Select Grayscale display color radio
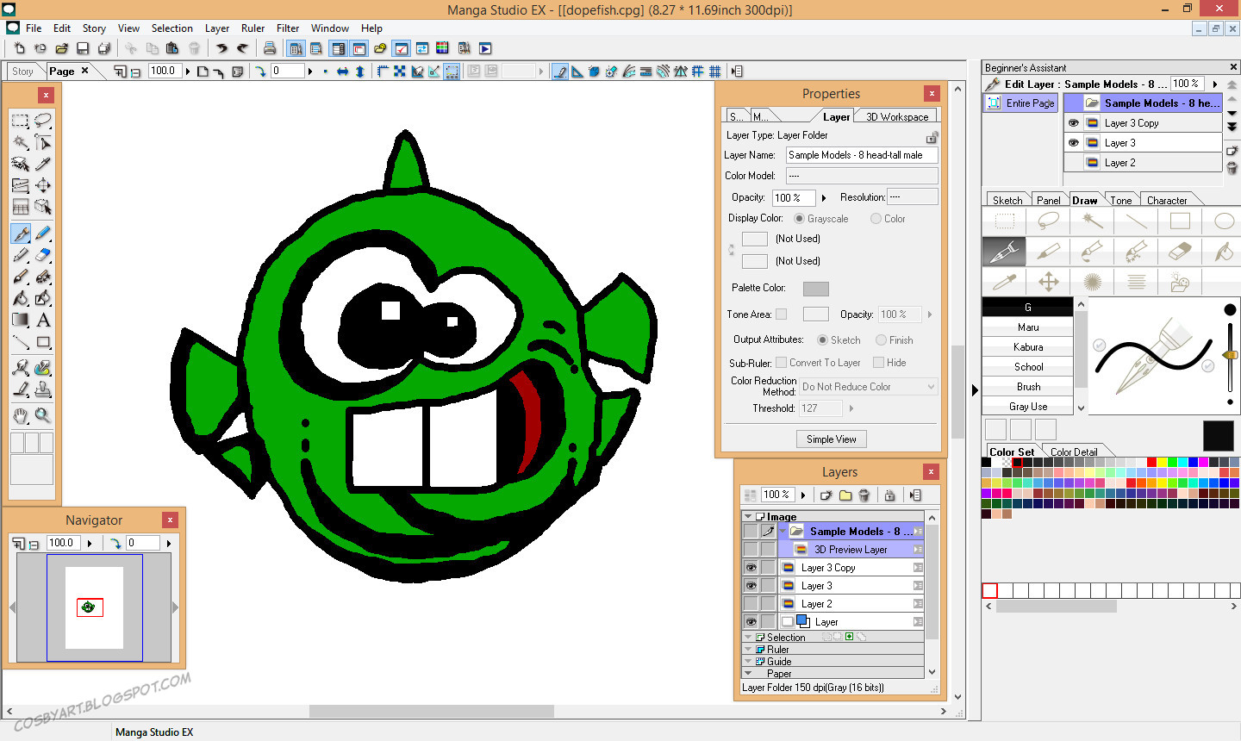This screenshot has width=1241, height=741. (x=800, y=219)
